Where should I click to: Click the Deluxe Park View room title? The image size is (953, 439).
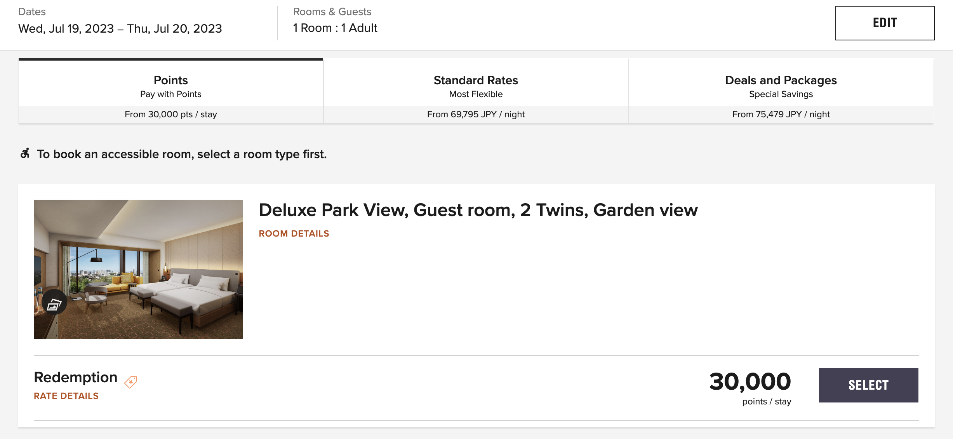[478, 210]
